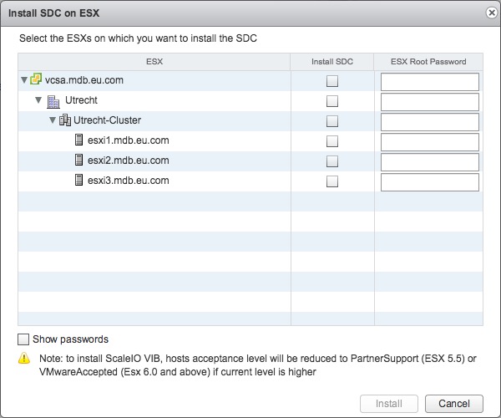Close the Install SDC on ESX dialog
This screenshot has width=501, height=418.
click(x=490, y=13)
